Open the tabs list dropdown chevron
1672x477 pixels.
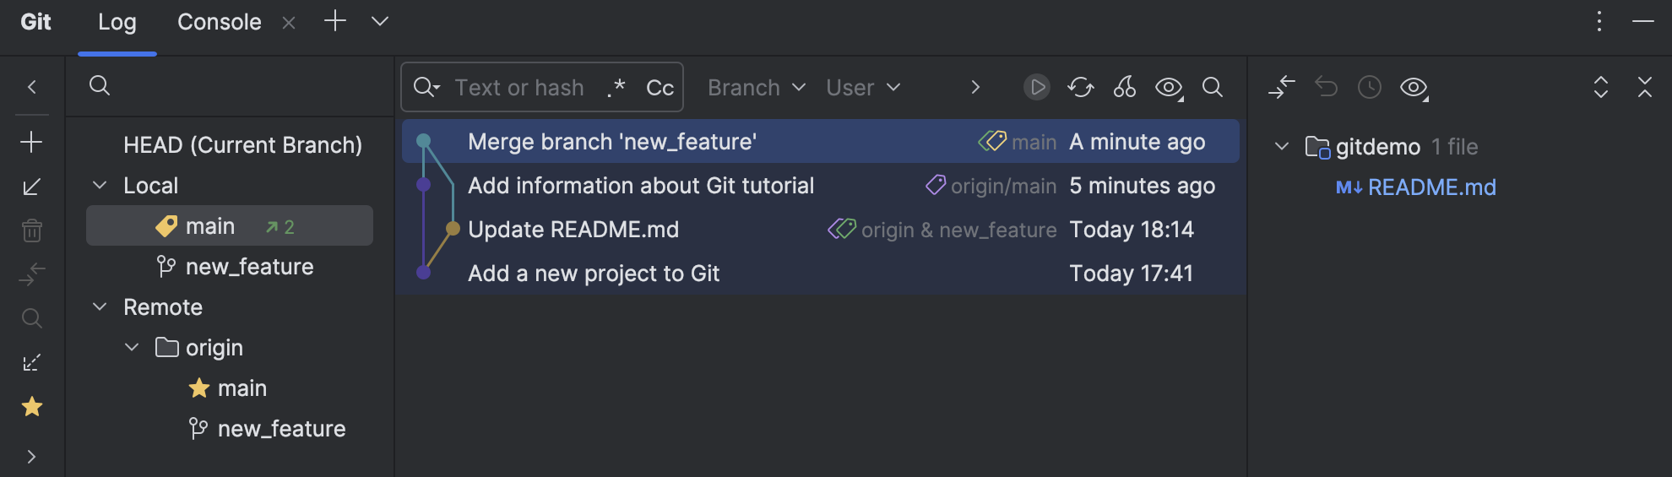coord(380,21)
